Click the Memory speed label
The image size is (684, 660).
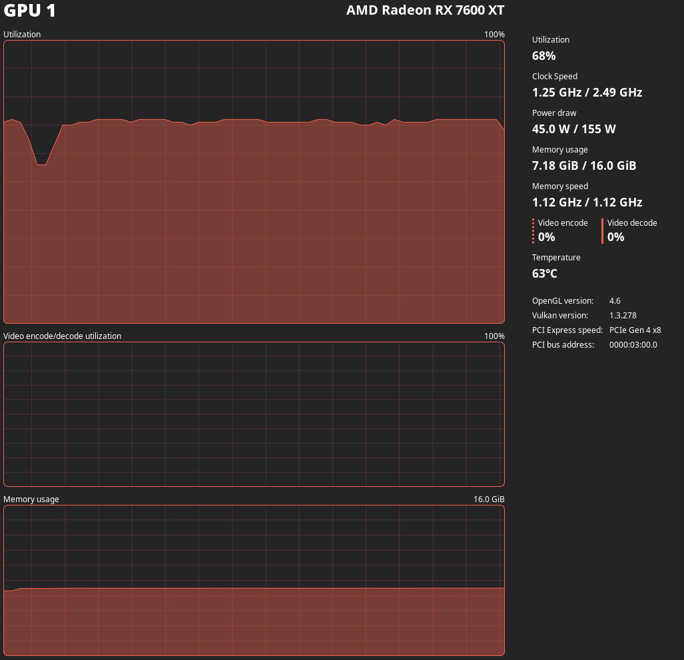(559, 186)
